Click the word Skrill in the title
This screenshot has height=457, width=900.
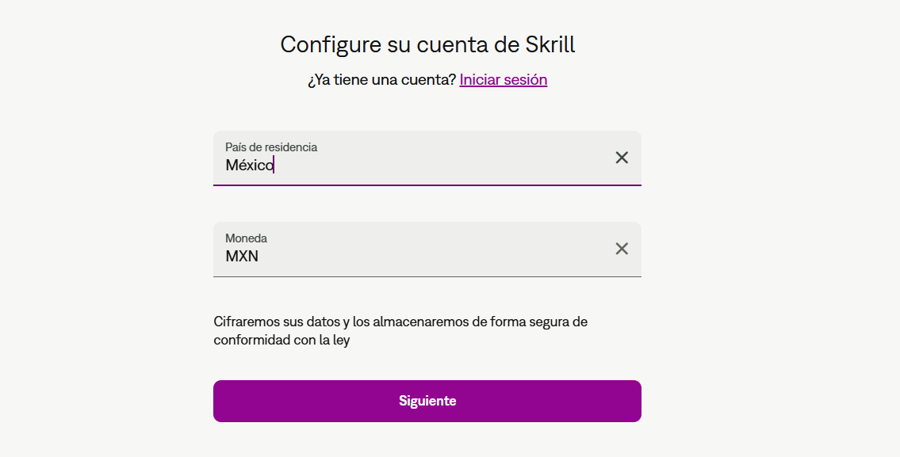point(550,44)
